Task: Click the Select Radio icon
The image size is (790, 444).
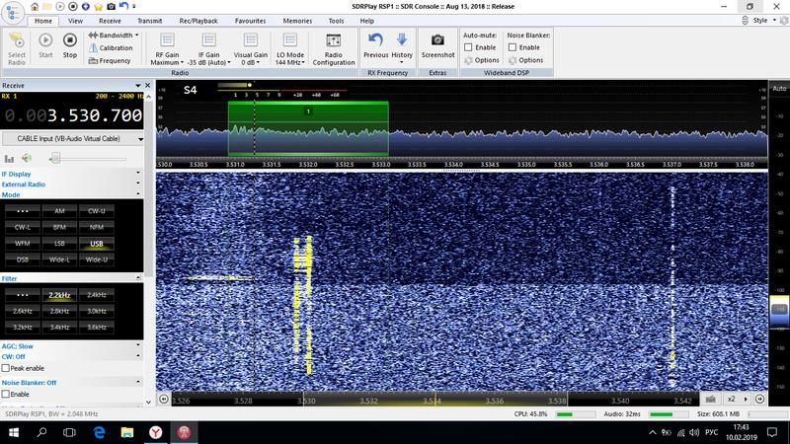Action: [16, 48]
